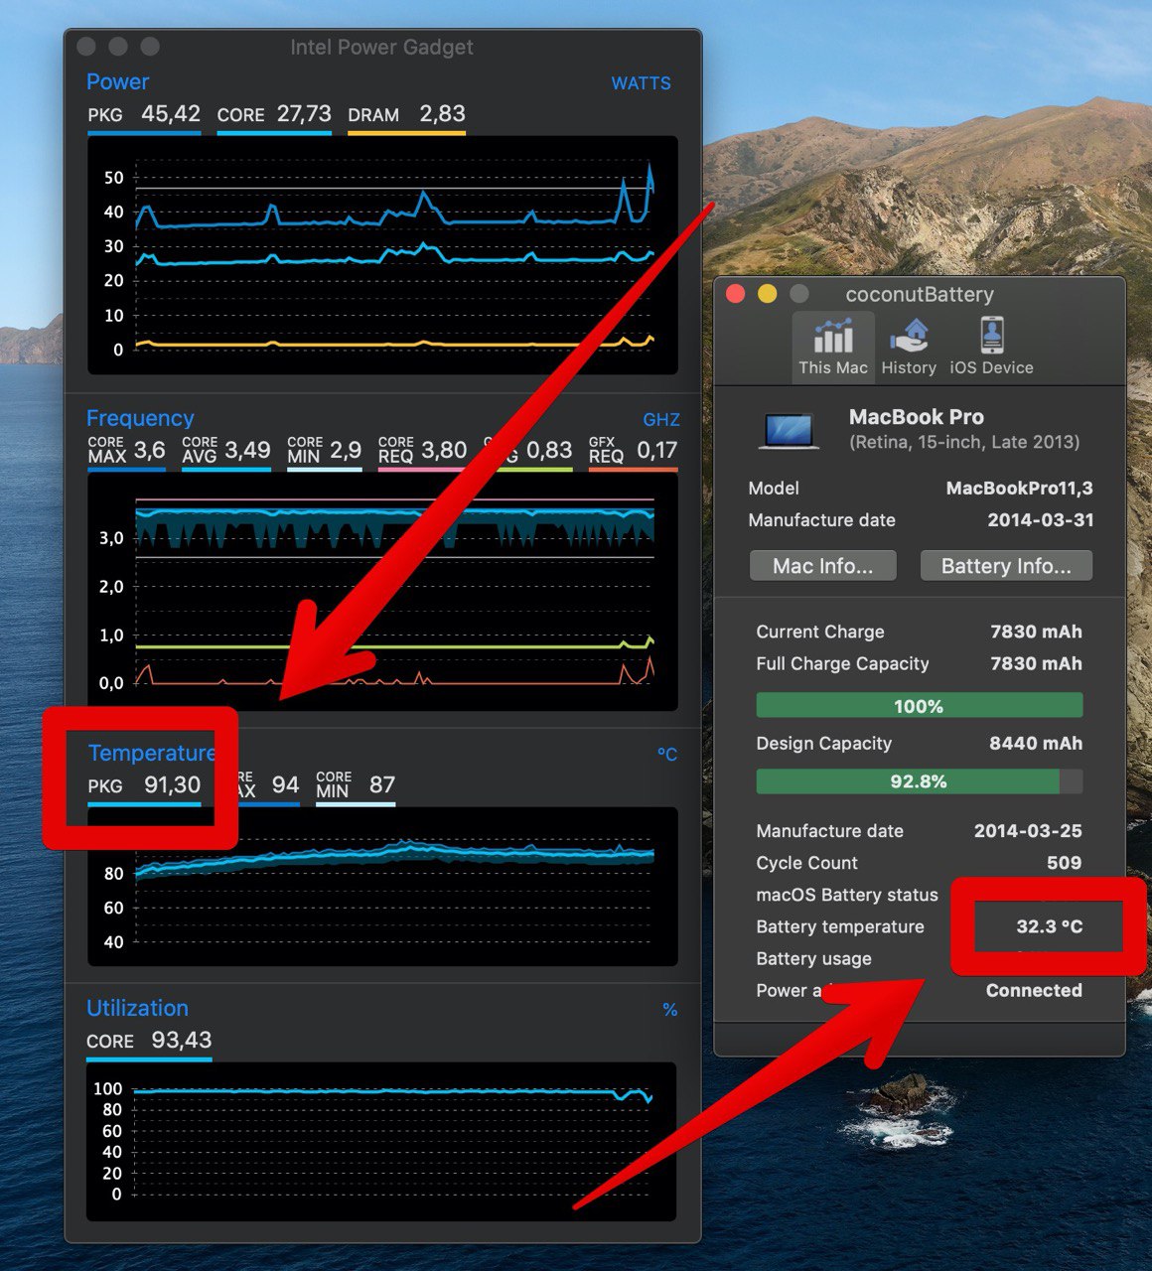Click the Frequency section heading

pyautogui.click(x=140, y=418)
